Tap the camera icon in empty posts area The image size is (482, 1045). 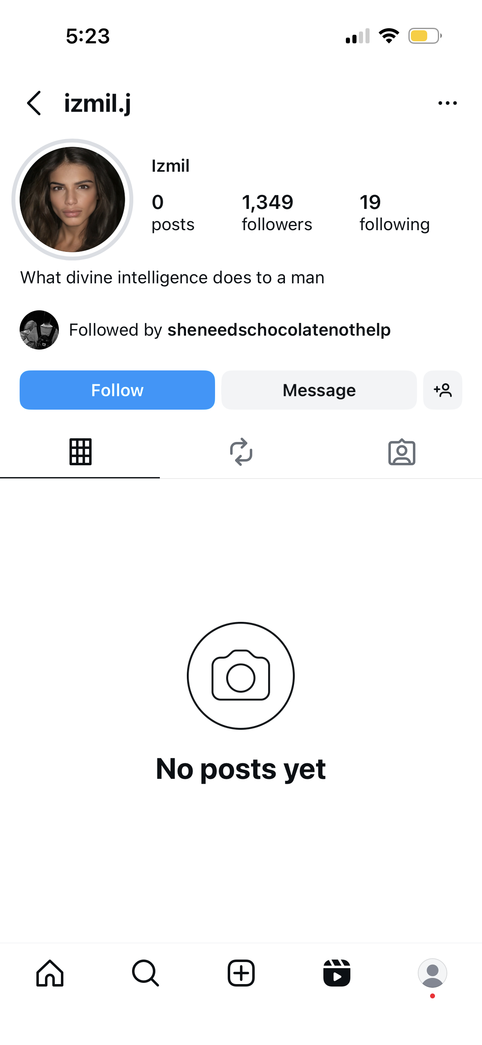click(x=241, y=675)
